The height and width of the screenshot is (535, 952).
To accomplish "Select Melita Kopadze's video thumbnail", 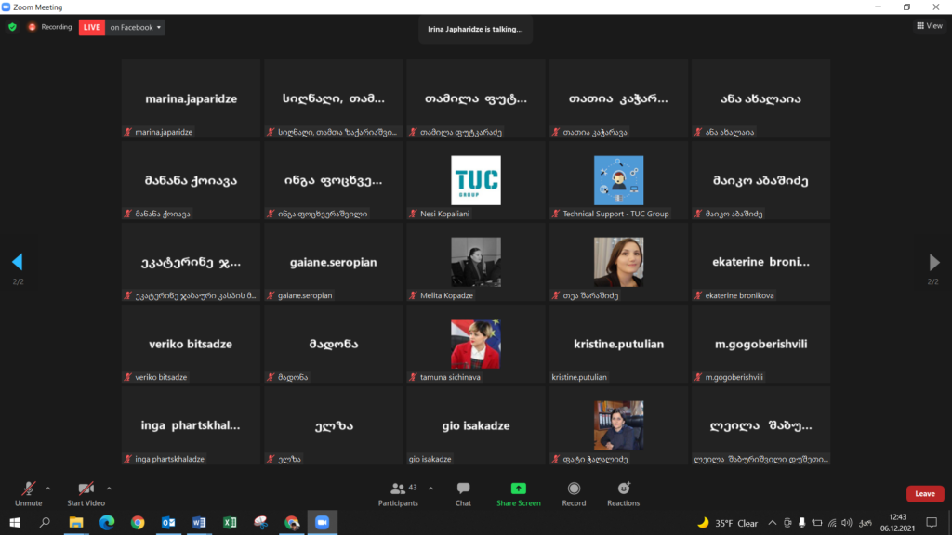I will (475, 263).
